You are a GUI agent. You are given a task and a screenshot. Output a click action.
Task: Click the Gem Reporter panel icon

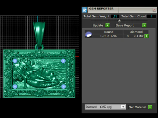coord(85,10)
